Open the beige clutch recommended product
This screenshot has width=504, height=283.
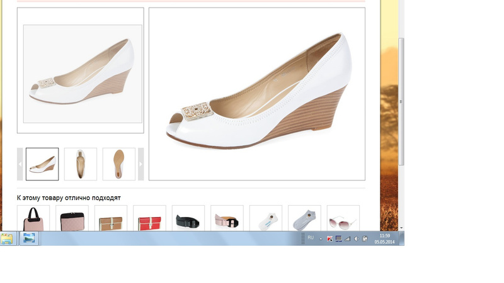[x=111, y=219]
